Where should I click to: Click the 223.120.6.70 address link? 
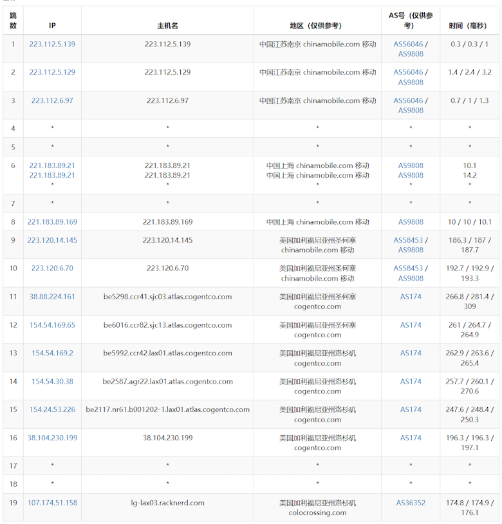pyautogui.click(x=52, y=268)
